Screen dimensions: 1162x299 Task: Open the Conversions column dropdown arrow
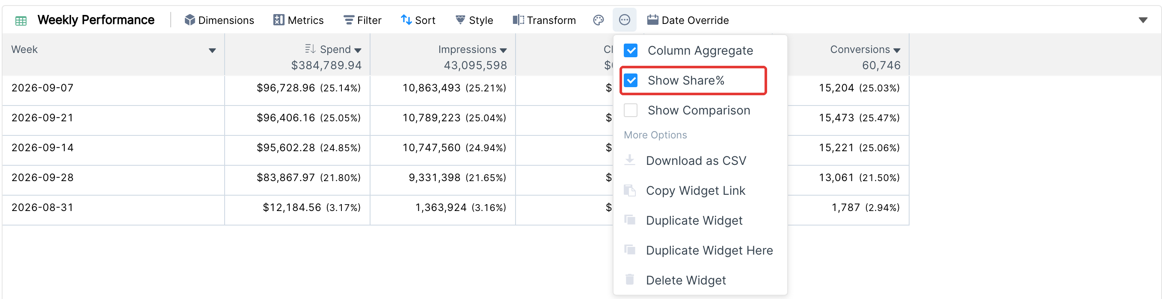pos(897,50)
